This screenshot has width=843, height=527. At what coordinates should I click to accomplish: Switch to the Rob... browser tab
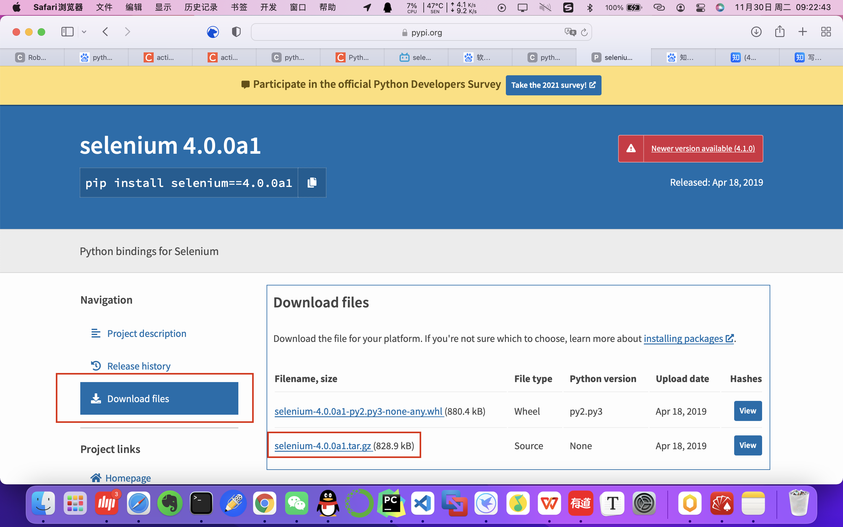[32, 57]
